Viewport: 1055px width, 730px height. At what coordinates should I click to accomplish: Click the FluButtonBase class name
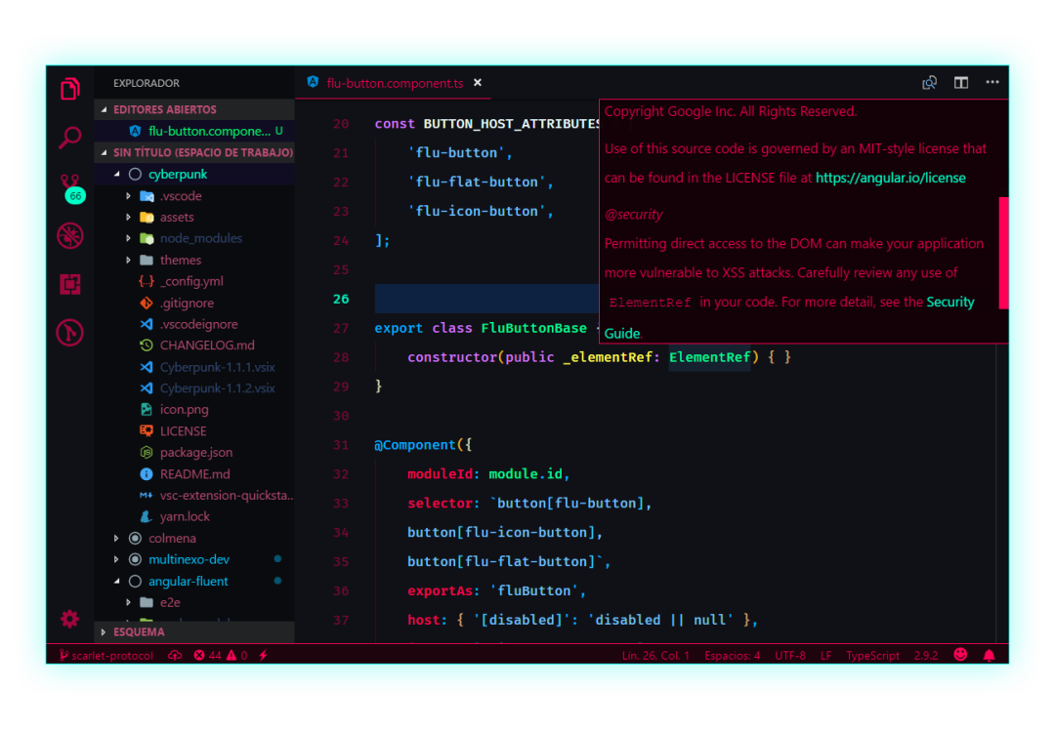tap(533, 328)
